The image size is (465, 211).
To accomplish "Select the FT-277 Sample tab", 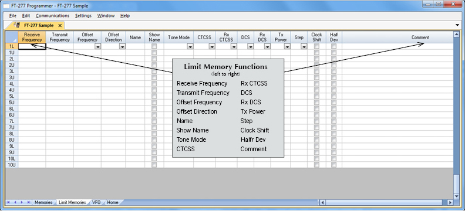I will point(39,25).
